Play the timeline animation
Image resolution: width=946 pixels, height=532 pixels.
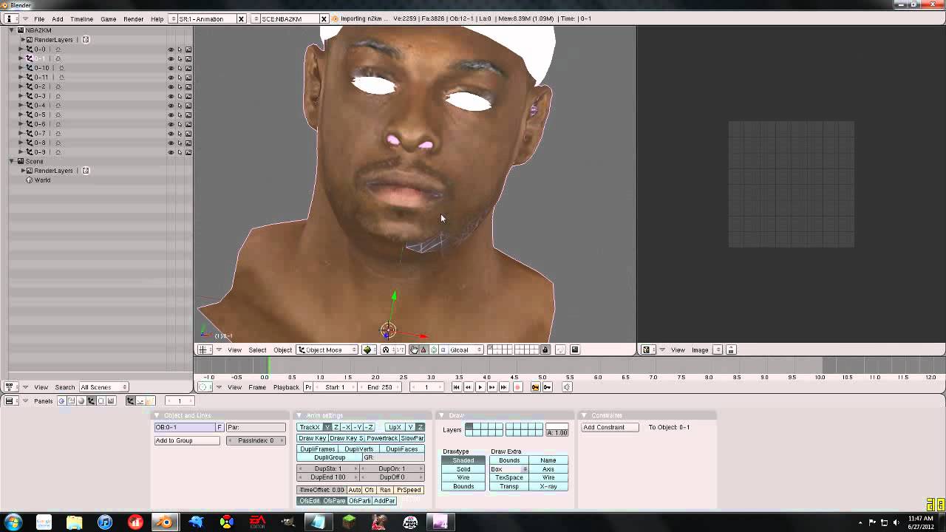480,387
